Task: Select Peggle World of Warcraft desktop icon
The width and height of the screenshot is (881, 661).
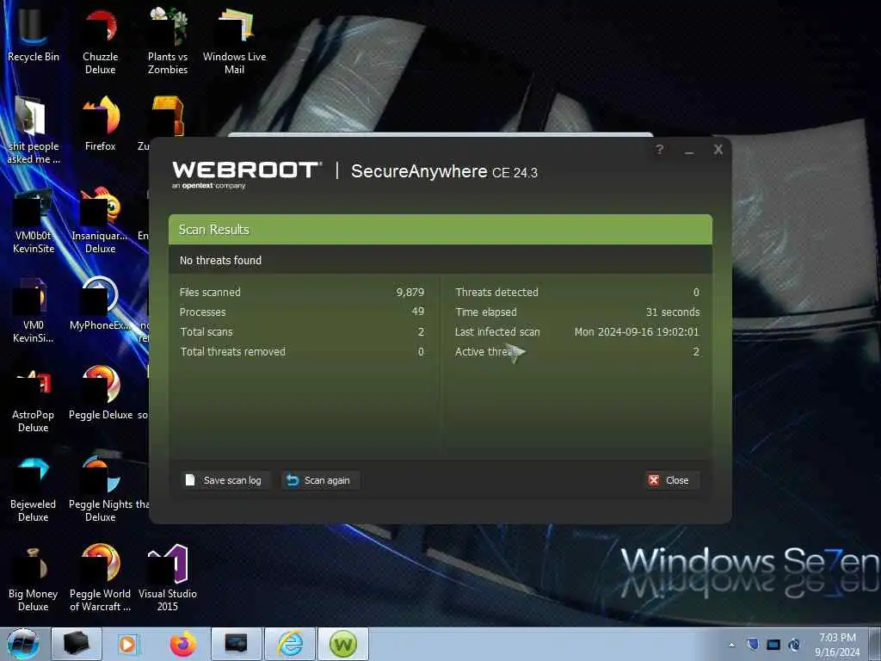Action: [x=100, y=578]
